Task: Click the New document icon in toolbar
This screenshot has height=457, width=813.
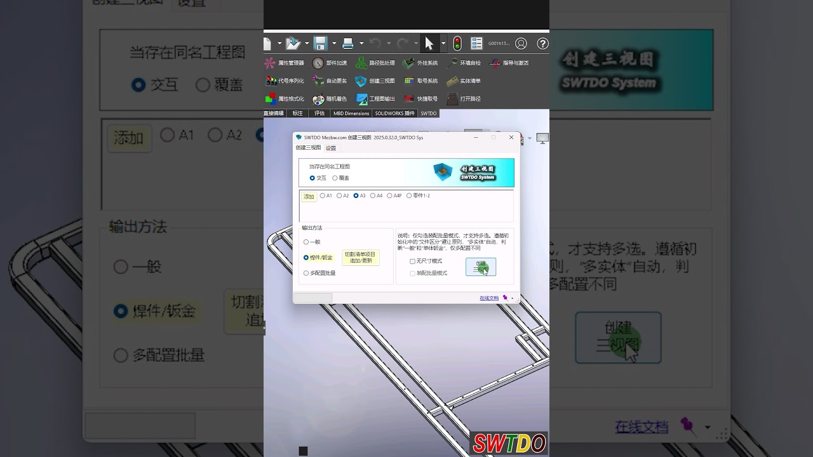Action: (267, 44)
